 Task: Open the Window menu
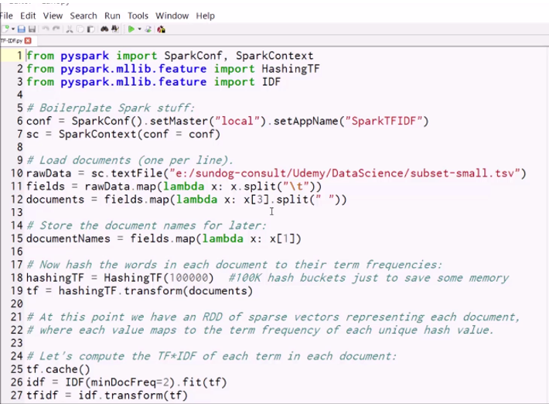pyautogui.click(x=172, y=15)
